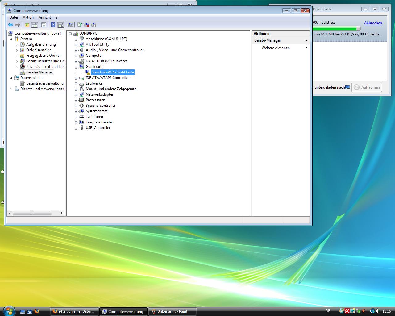The image size is (395, 316).
Task: Click the Zuverlässigkeit und Leistung icon
Action: tap(22, 67)
